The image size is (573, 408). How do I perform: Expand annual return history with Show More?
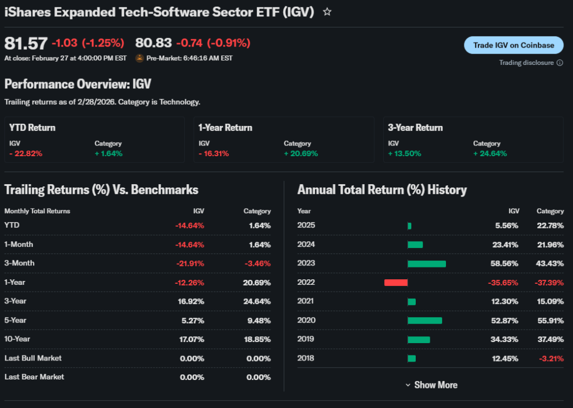[x=431, y=385]
